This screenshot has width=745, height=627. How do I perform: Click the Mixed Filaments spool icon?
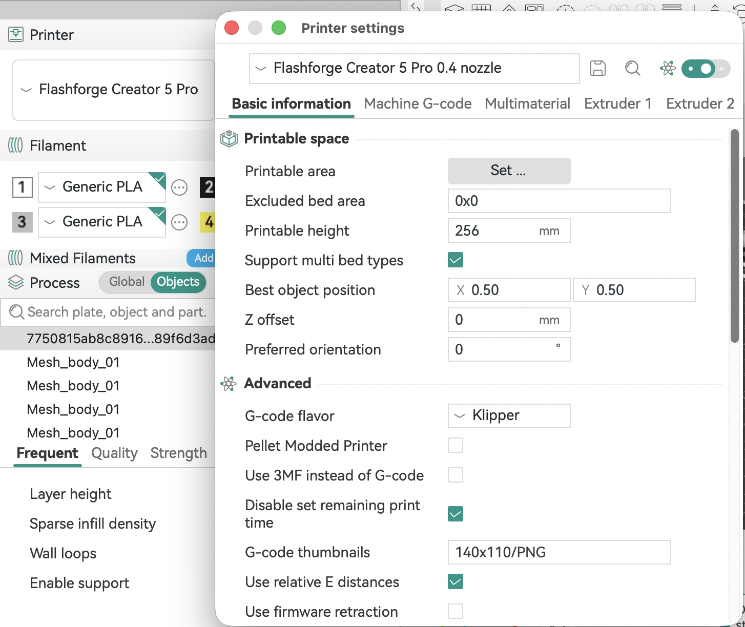coord(16,258)
